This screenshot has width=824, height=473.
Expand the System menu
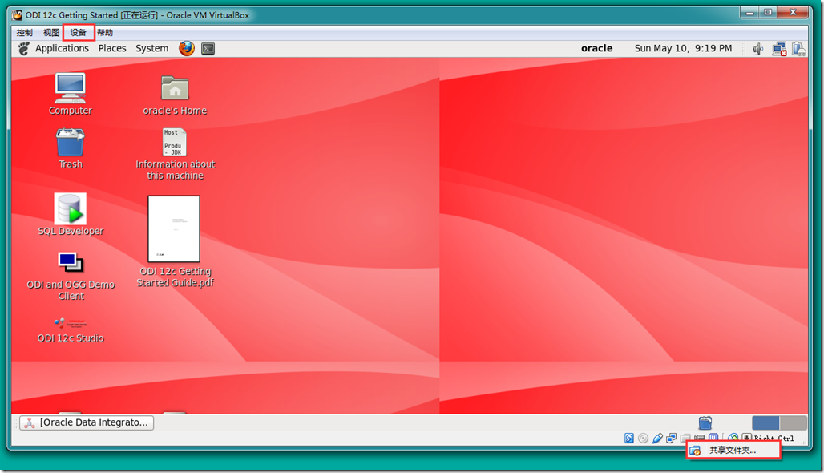[x=151, y=48]
